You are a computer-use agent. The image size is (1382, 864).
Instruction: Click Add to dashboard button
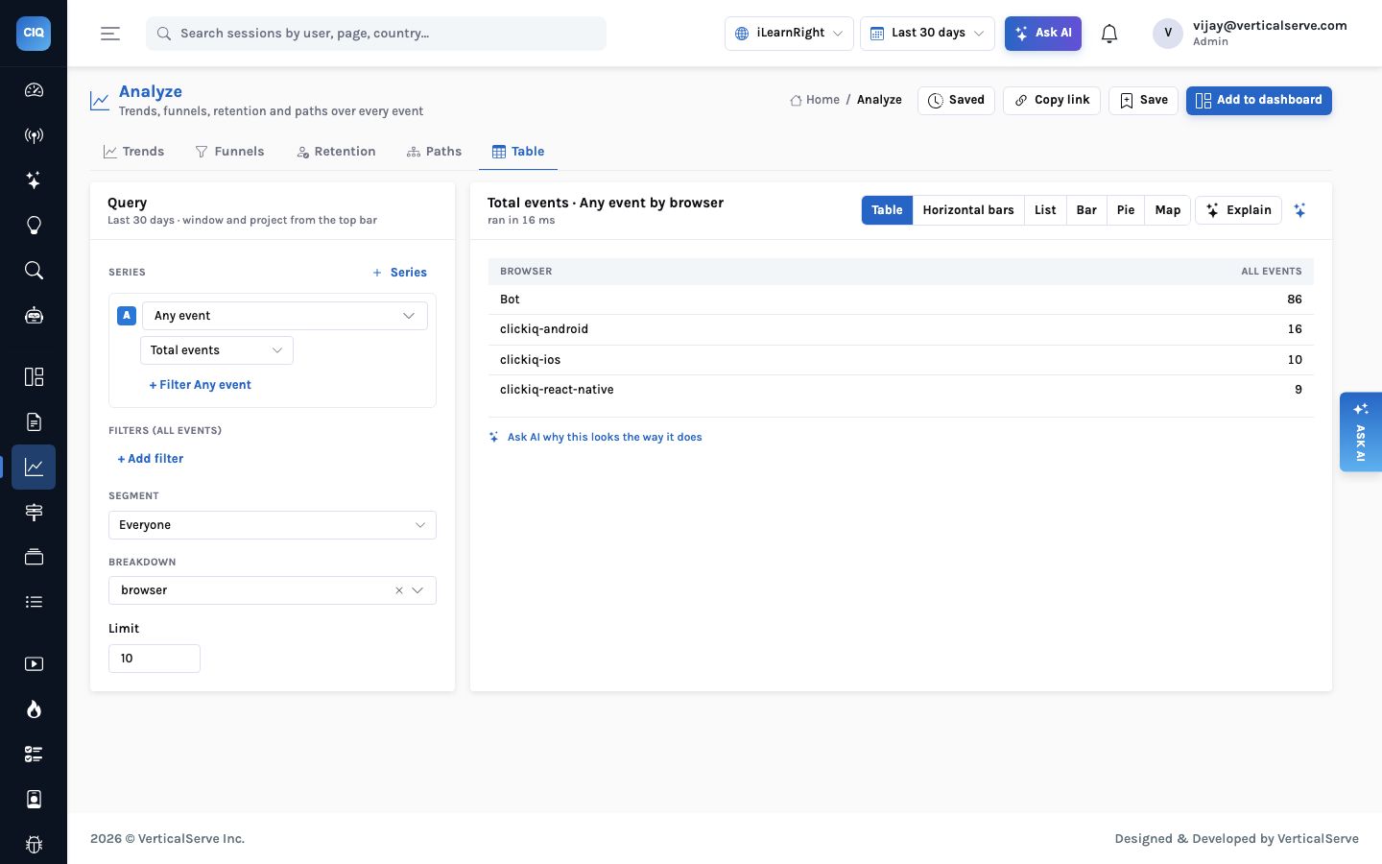pos(1259,101)
